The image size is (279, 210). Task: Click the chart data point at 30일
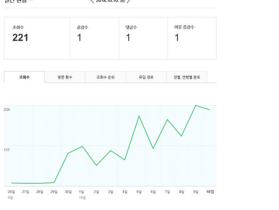pos(68,153)
